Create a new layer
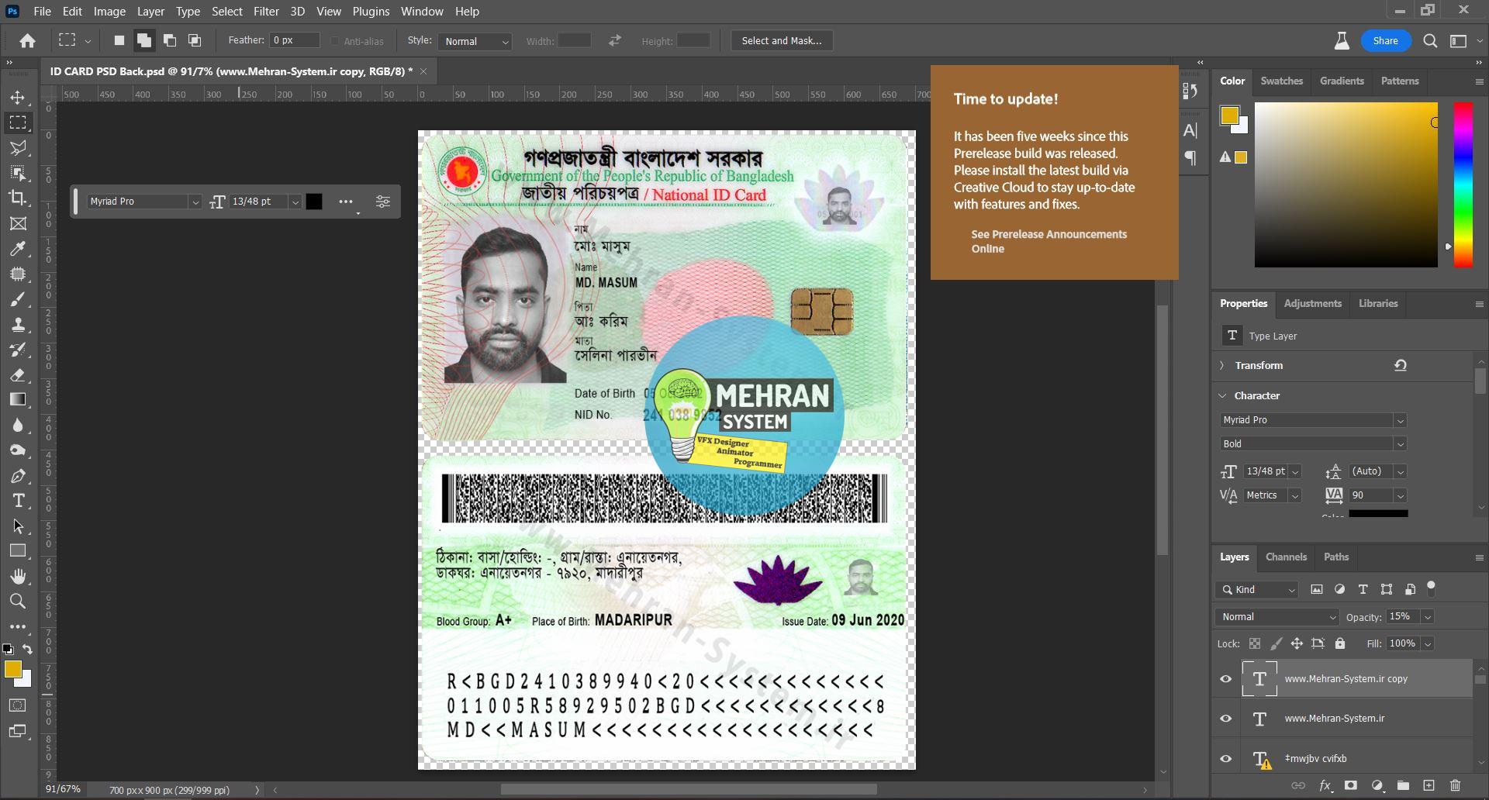The width and height of the screenshot is (1489, 800). click(1429, 785)
